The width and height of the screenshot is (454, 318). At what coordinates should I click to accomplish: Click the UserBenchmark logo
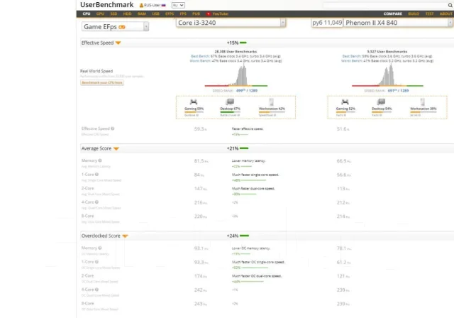coord(107,5)
